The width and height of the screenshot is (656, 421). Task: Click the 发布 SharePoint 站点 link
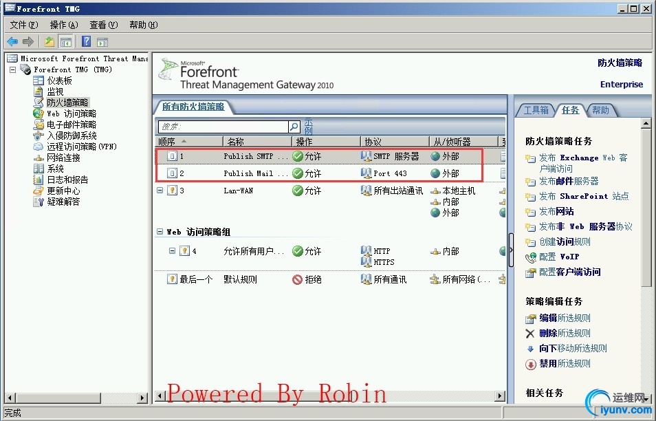click(584, 196)
